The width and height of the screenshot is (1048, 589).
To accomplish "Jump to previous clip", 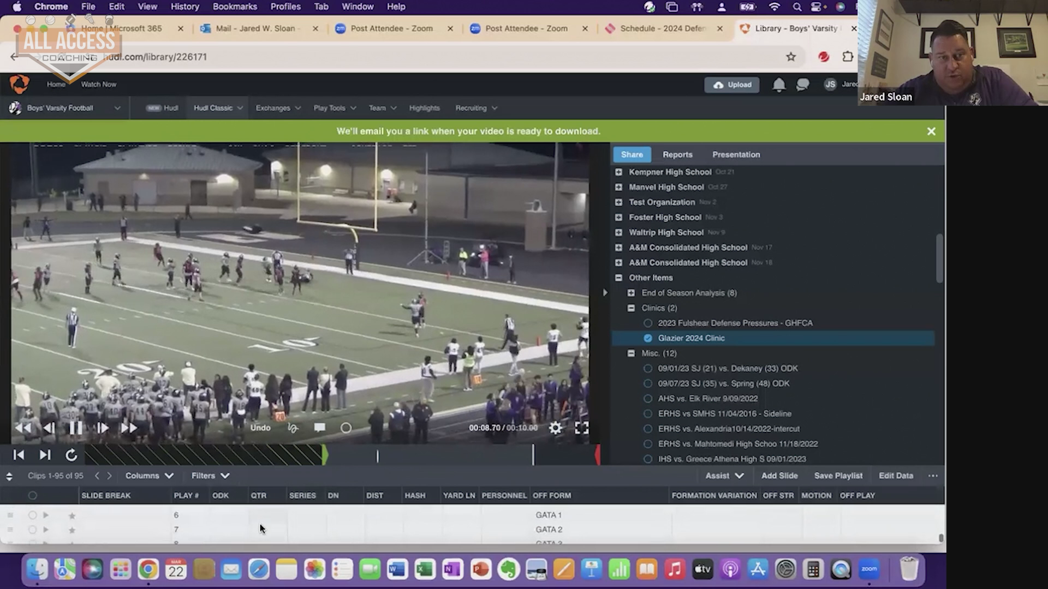I will 19,455.
